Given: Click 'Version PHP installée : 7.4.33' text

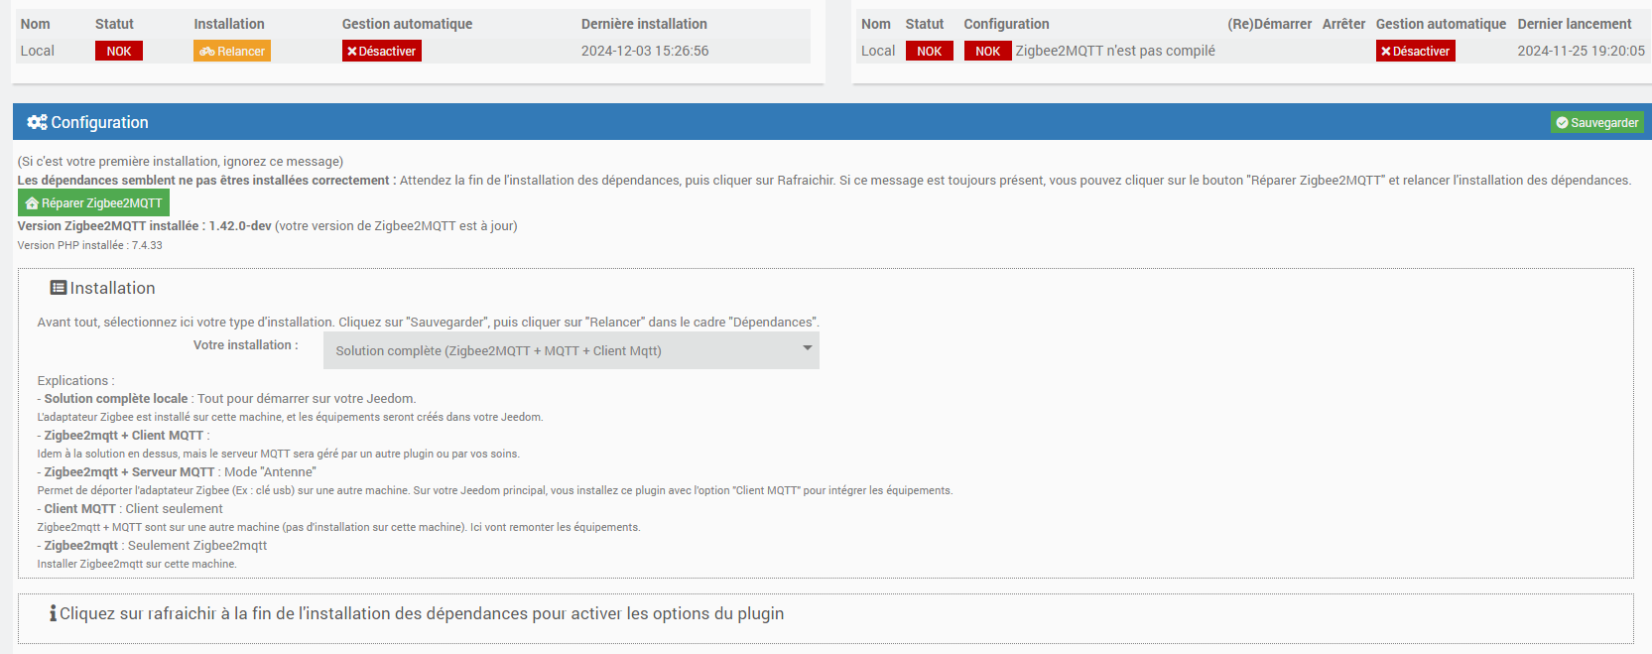Looking at the screenshot, I should [89, 245].
